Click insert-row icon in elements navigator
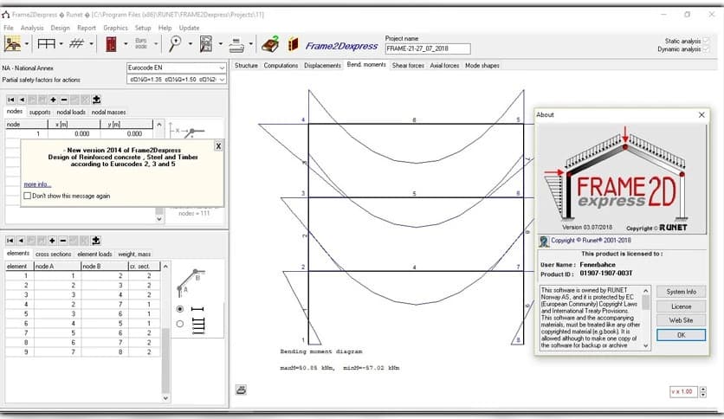Viewport: 724px width, 419px height. pos(95,241)
